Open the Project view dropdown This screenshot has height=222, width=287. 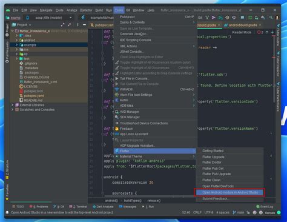[22, 25]
